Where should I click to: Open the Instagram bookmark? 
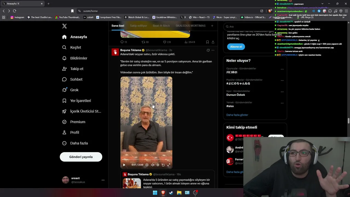[17, 17]
